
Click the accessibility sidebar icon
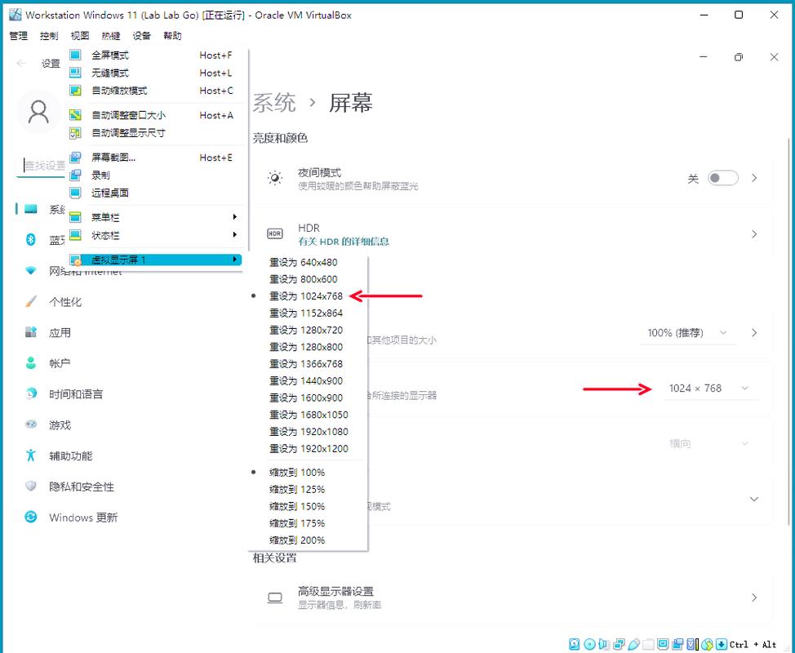(30, 455)
